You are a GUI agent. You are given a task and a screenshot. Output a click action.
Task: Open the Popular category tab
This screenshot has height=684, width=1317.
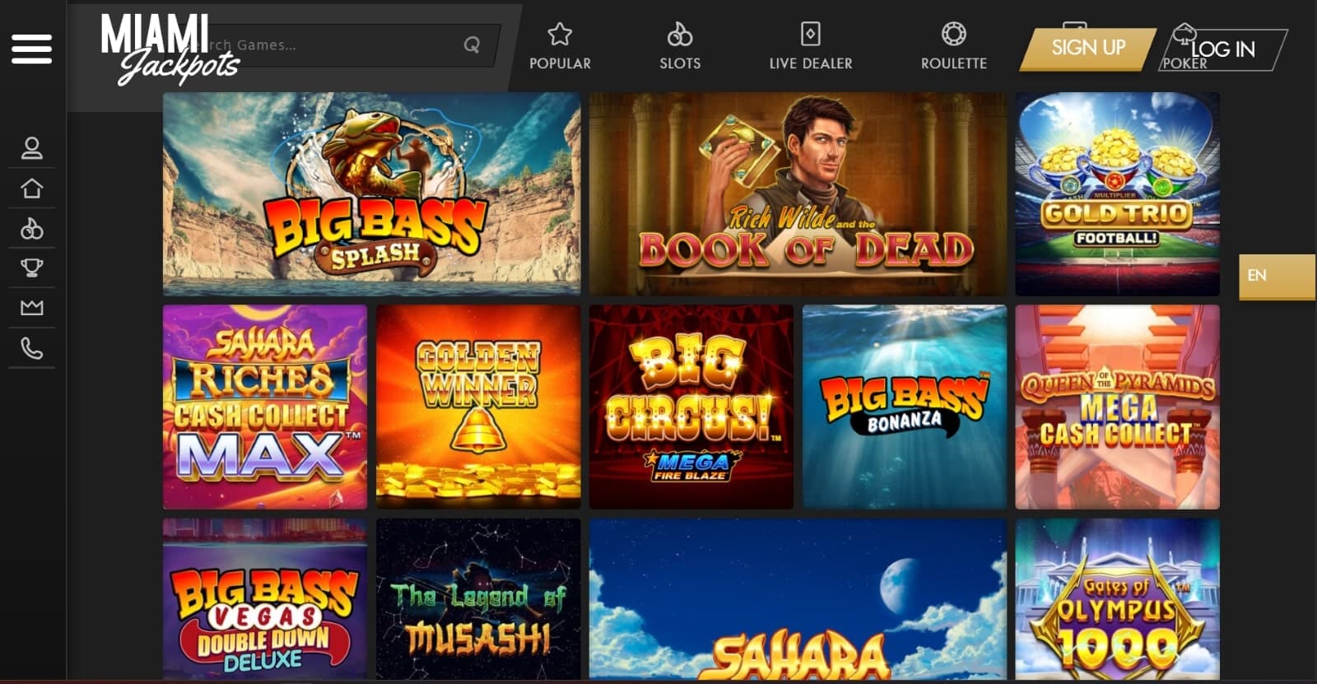pos(560,48)
